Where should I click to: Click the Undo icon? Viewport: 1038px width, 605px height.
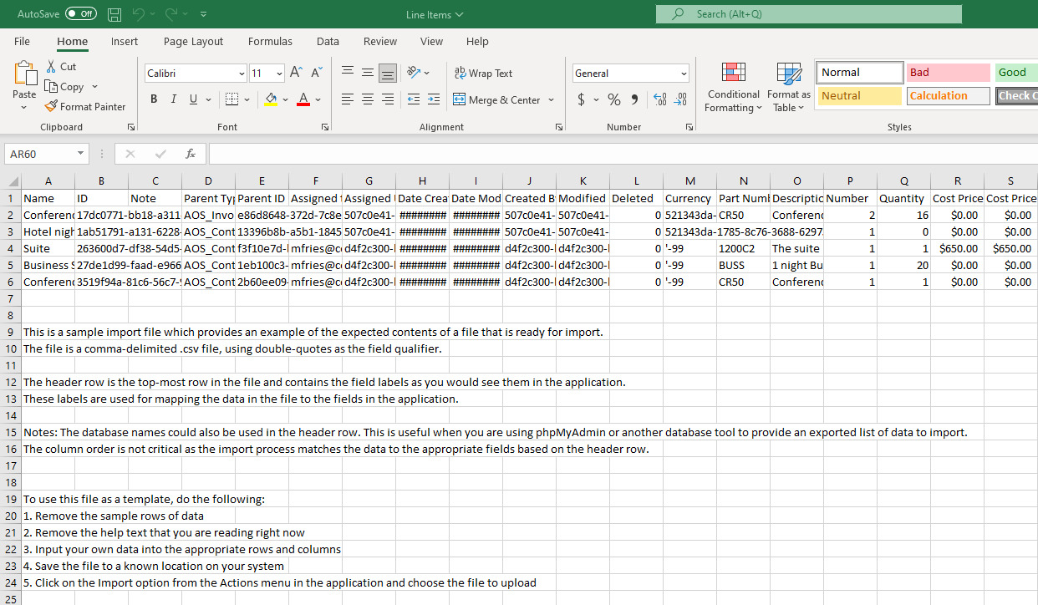(x=140, y=14)
